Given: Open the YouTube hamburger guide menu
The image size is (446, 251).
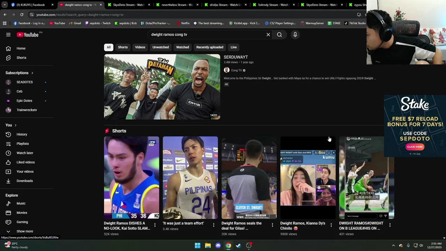Looking at the screenshot, I should pyautogui.click(x=8, y=35).
